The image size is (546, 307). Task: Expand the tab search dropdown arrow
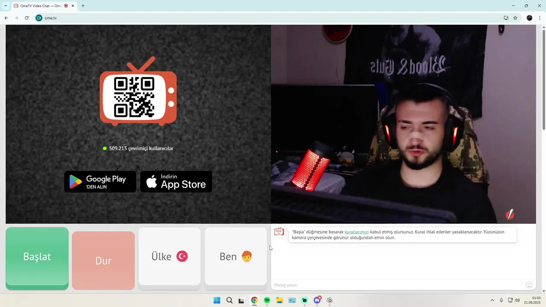[6, 6]
